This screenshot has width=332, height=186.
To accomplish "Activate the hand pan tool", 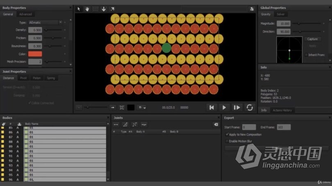I will [x=87, y=9].
